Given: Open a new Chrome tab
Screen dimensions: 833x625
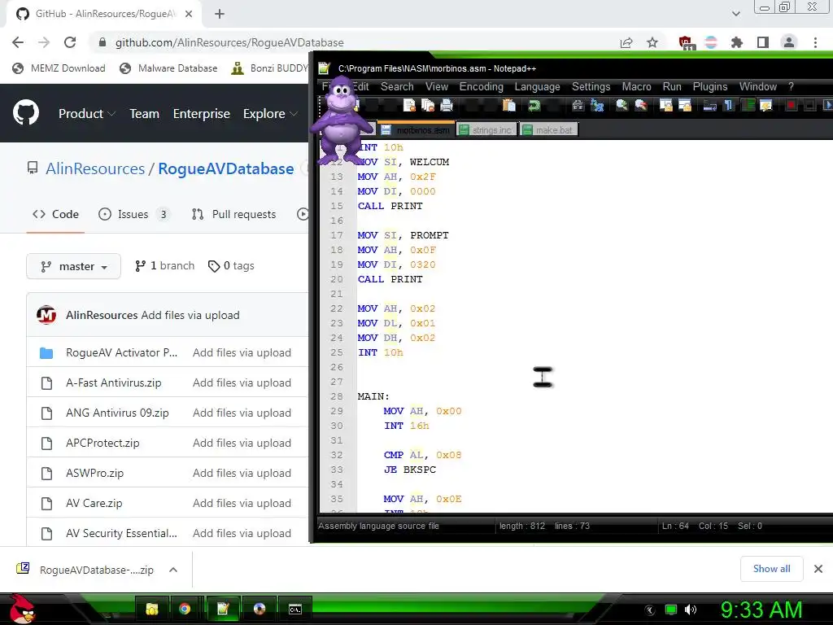Looking at the screenshot, I should (220, 14).
